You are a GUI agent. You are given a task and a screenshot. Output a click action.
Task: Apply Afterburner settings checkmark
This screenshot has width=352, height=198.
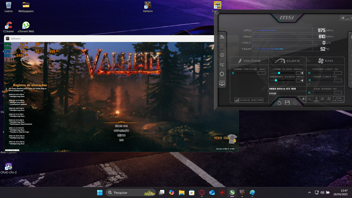pyautogui.click(x=295, y=103)
